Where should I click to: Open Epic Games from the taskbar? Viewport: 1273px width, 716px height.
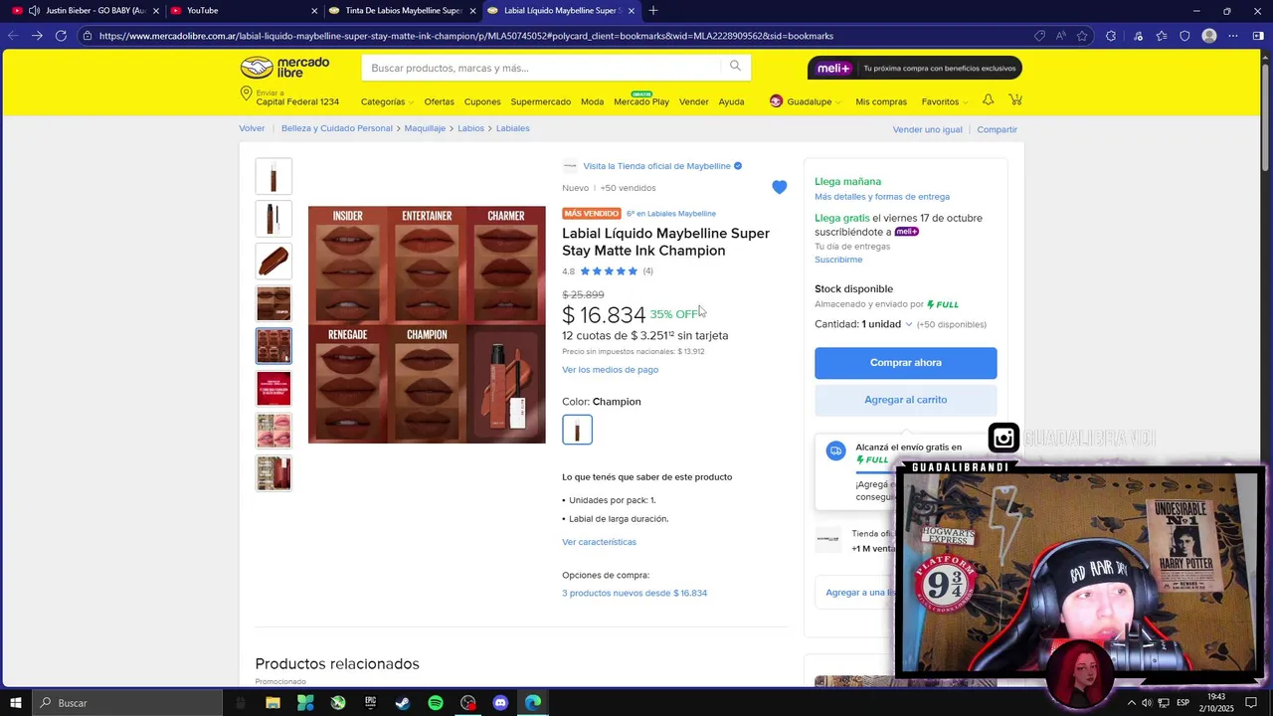pos(370,703)
